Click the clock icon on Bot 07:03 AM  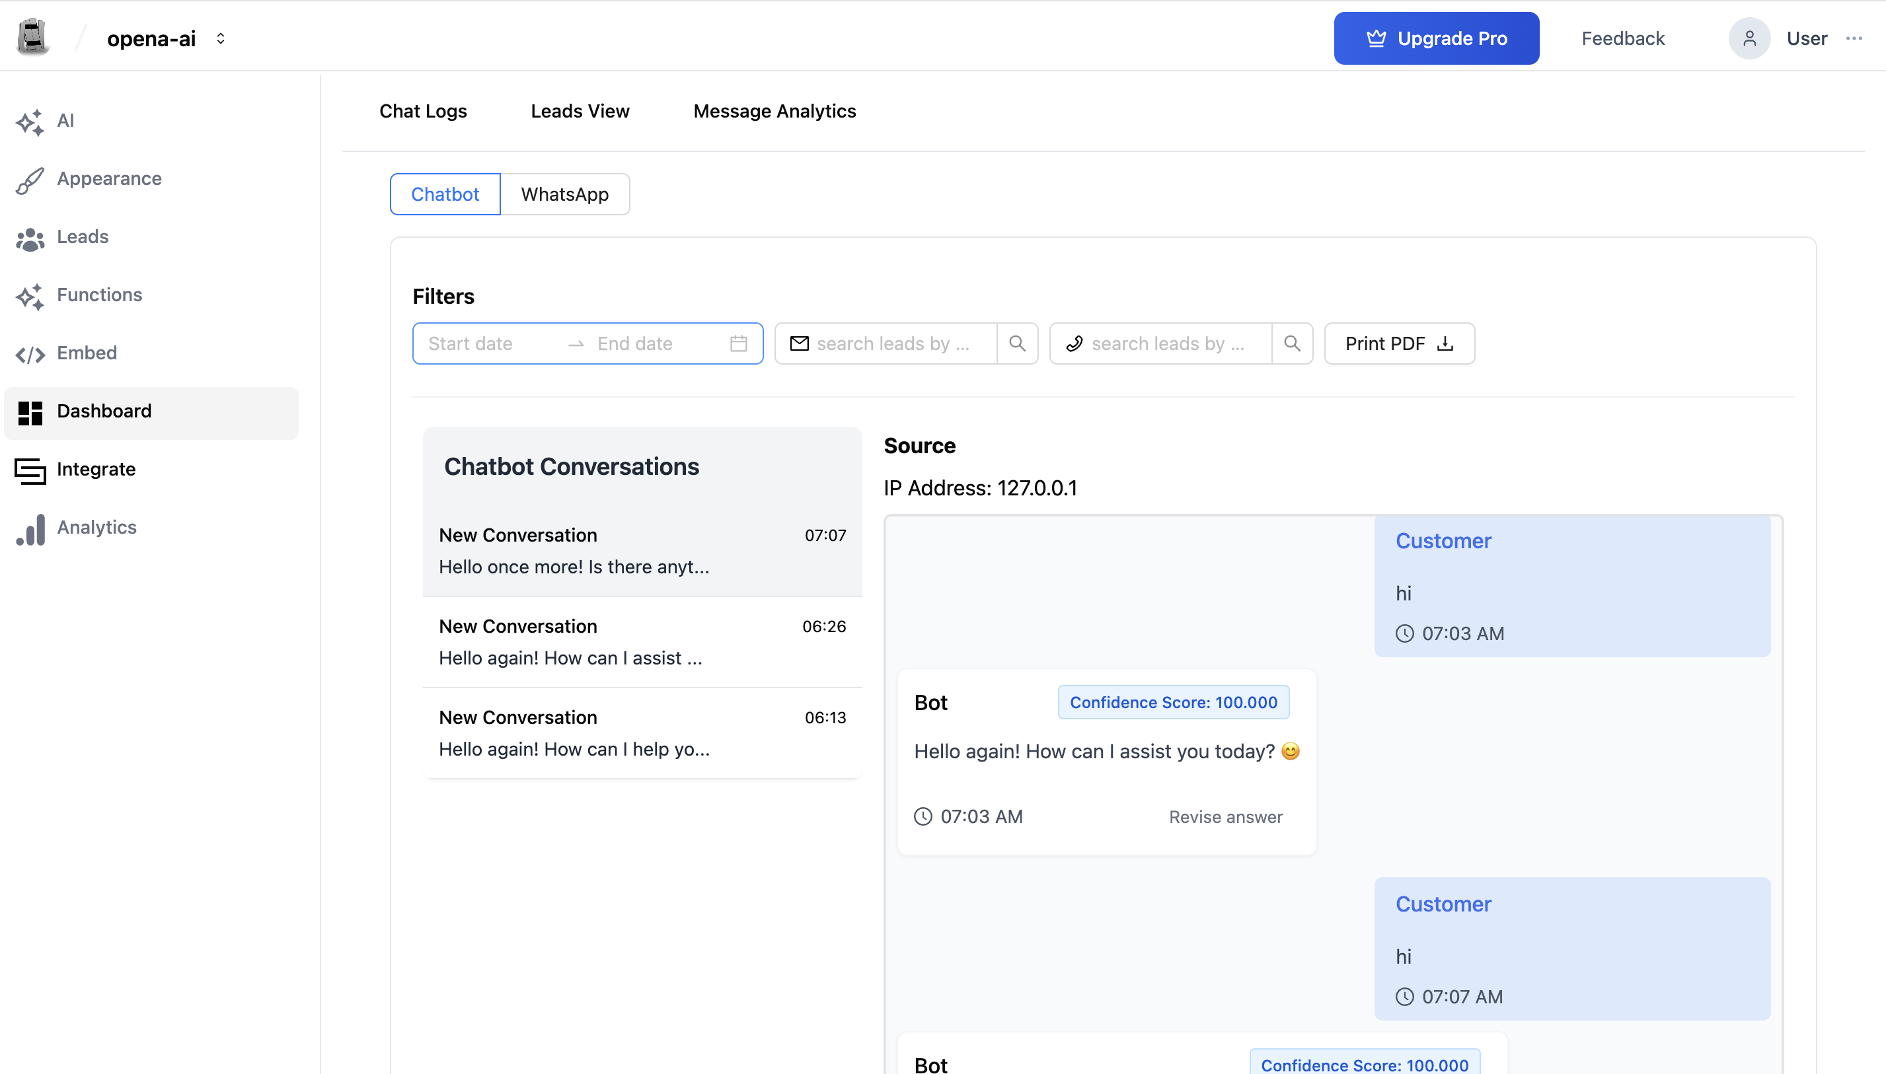coord(923,816)
